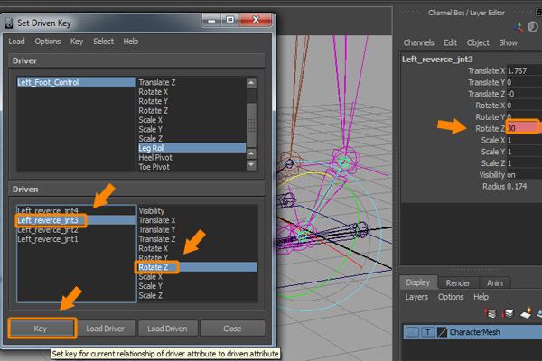
Task: Switch to the Anim layer tab
Action: point(495,280)
